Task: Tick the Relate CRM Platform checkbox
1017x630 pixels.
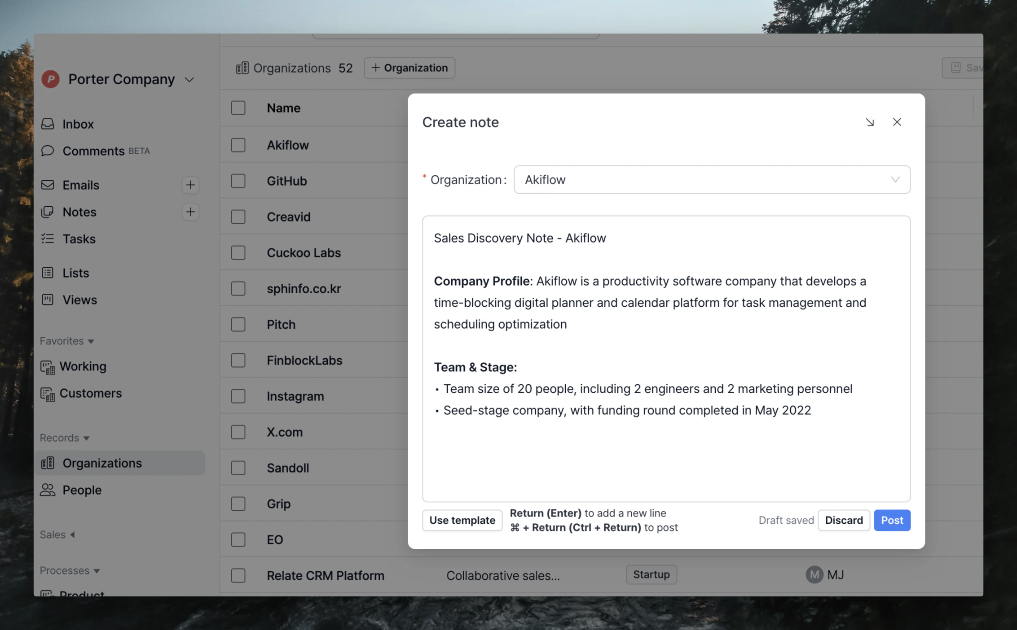Action: (x=238, y=575)
